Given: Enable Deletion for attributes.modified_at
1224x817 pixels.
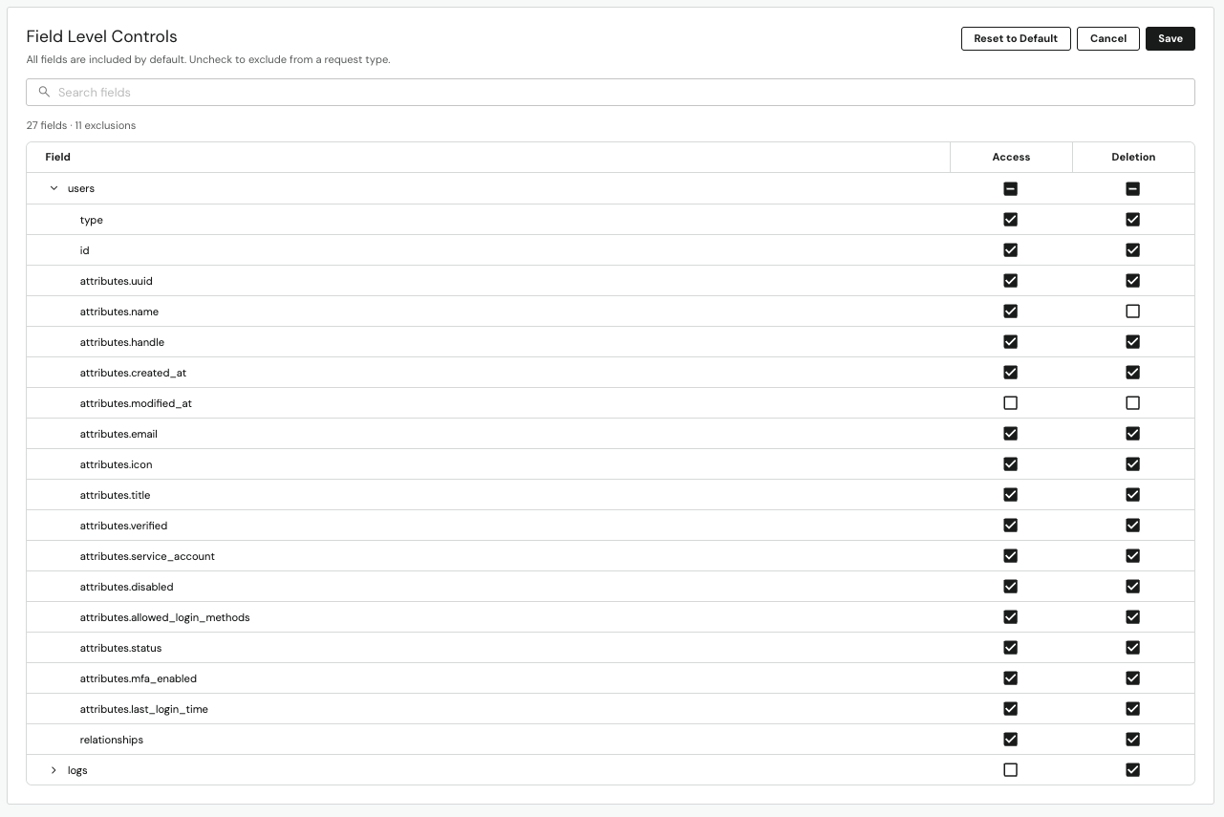Looking at the screenshot, I should 1133,403.
